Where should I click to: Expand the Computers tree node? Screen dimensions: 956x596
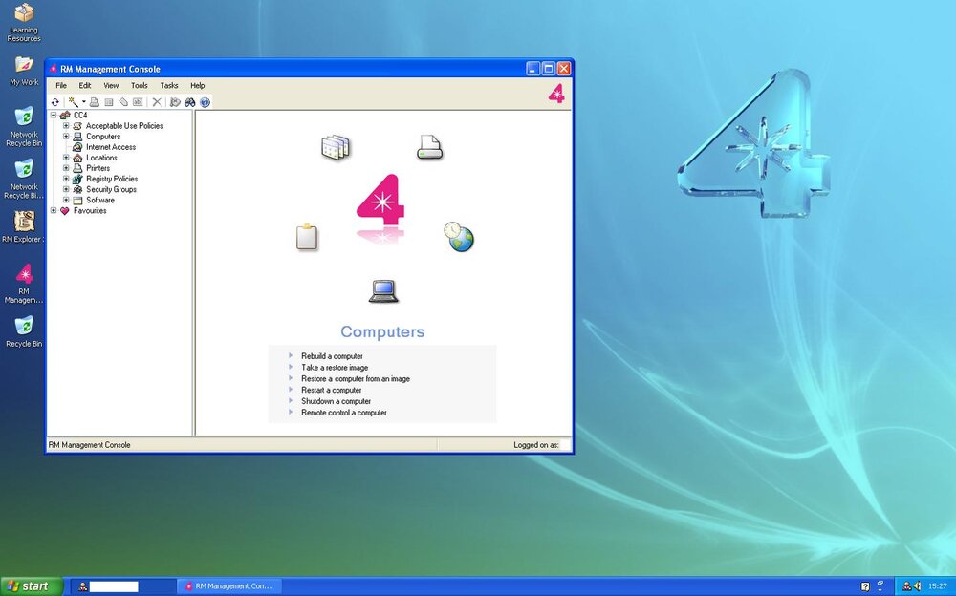(x=66, y=137)
